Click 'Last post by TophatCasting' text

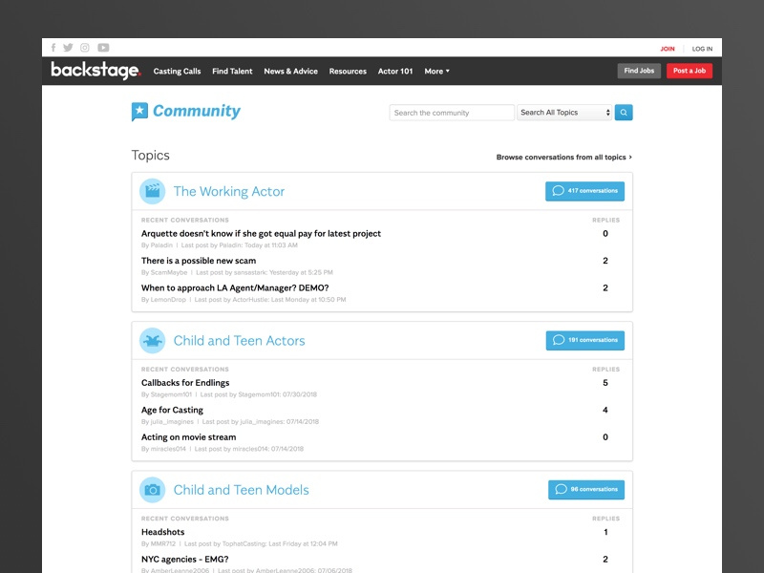[x=261, y=543]
